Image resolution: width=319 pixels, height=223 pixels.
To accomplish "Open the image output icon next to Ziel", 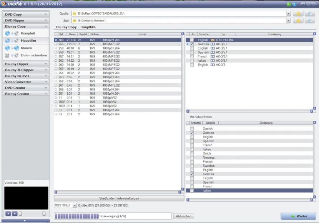I will [x=310, y=21].
